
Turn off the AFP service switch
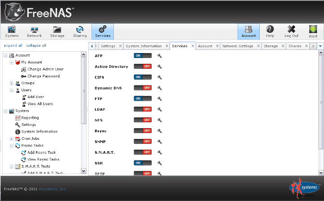(x=143, y=56)
